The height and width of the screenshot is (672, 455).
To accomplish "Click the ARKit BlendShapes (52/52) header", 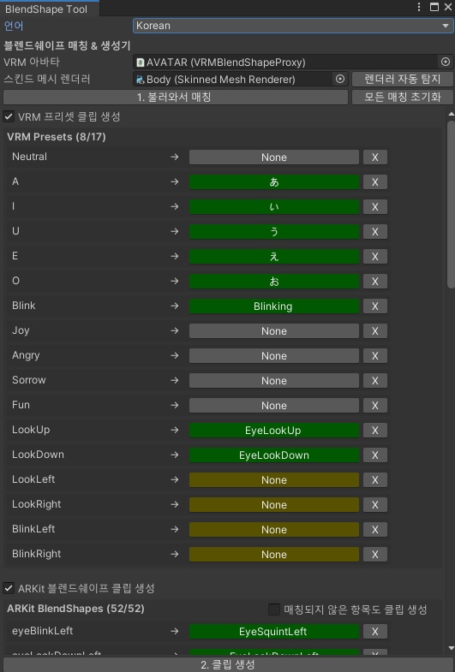I will 75,609.
